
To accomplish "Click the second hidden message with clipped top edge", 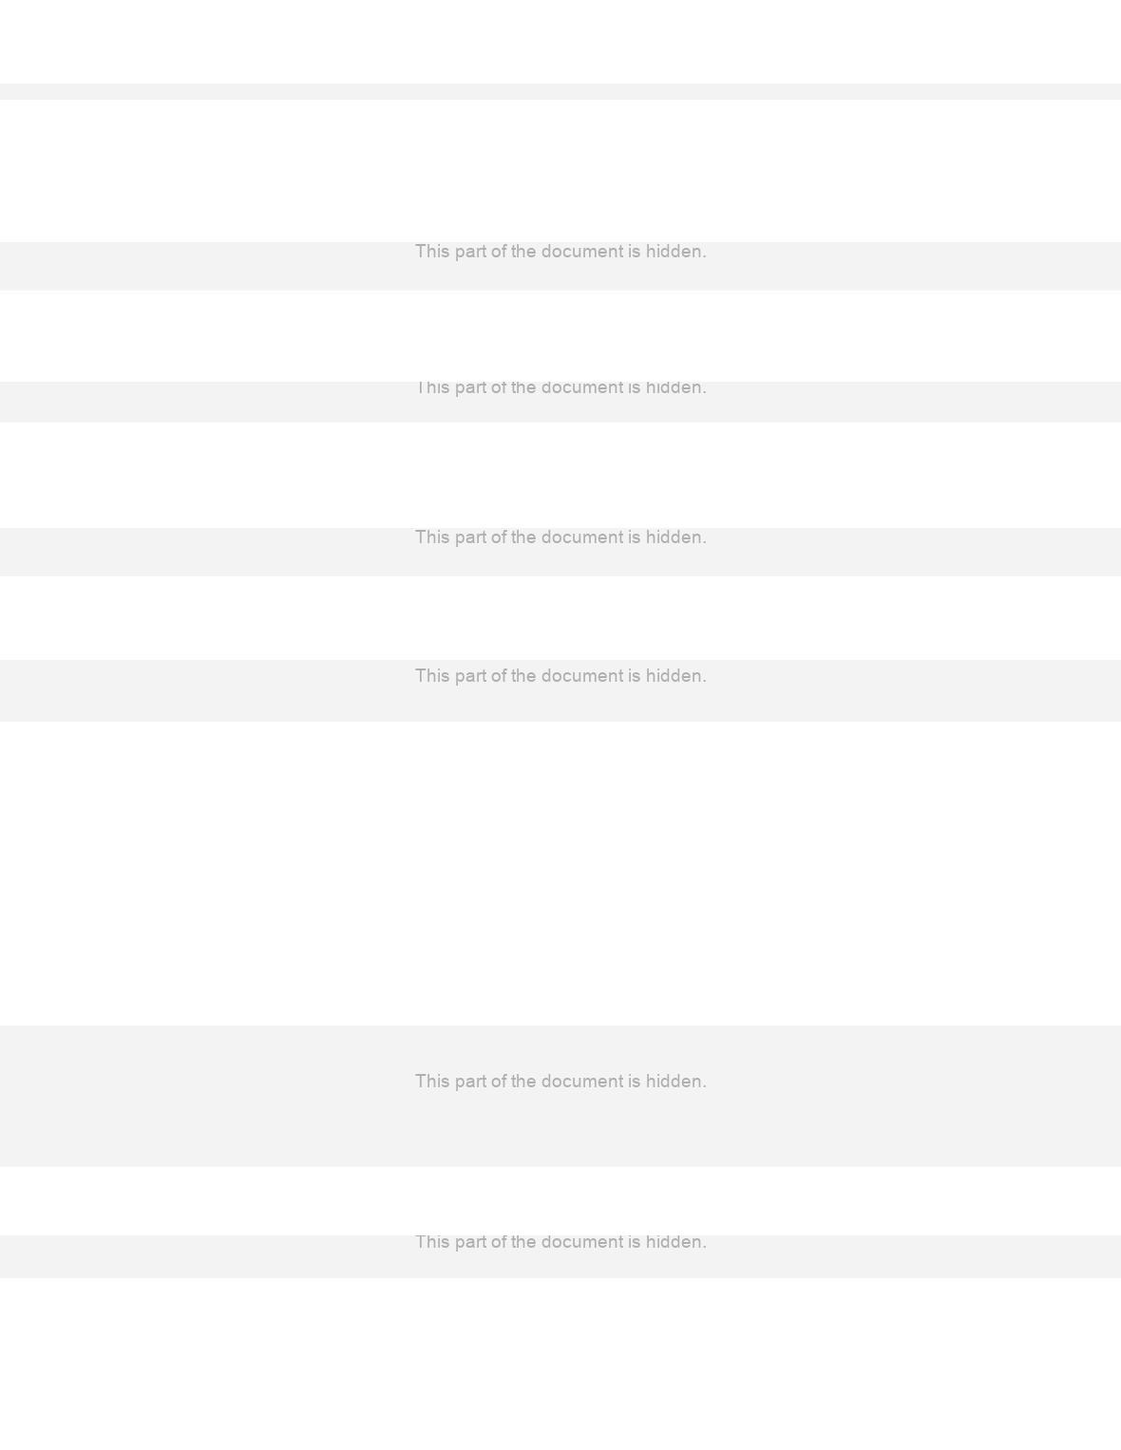I will [x=560, y=387].
